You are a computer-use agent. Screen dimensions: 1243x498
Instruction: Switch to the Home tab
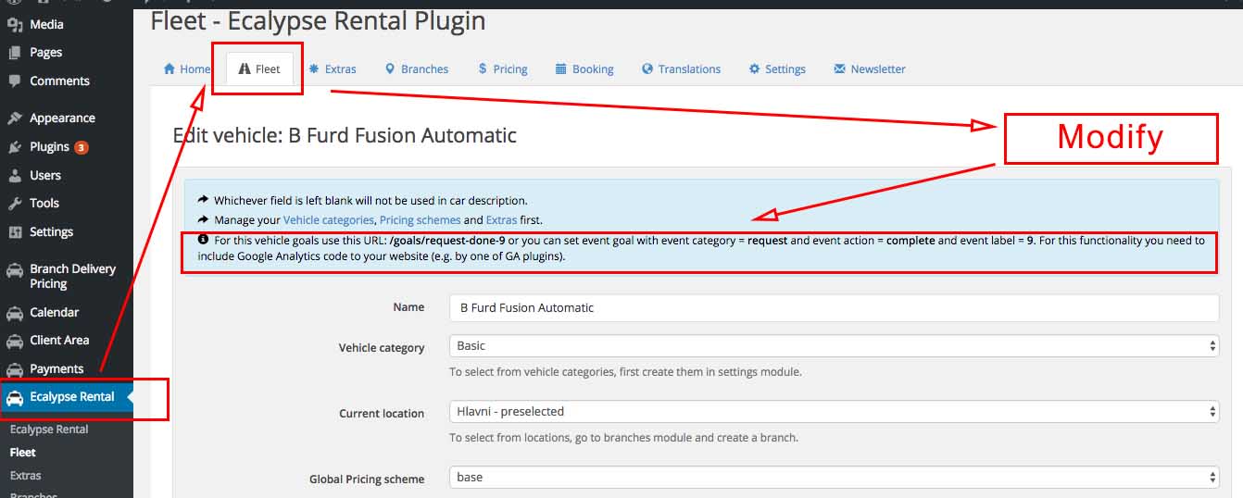click(188, 68)
